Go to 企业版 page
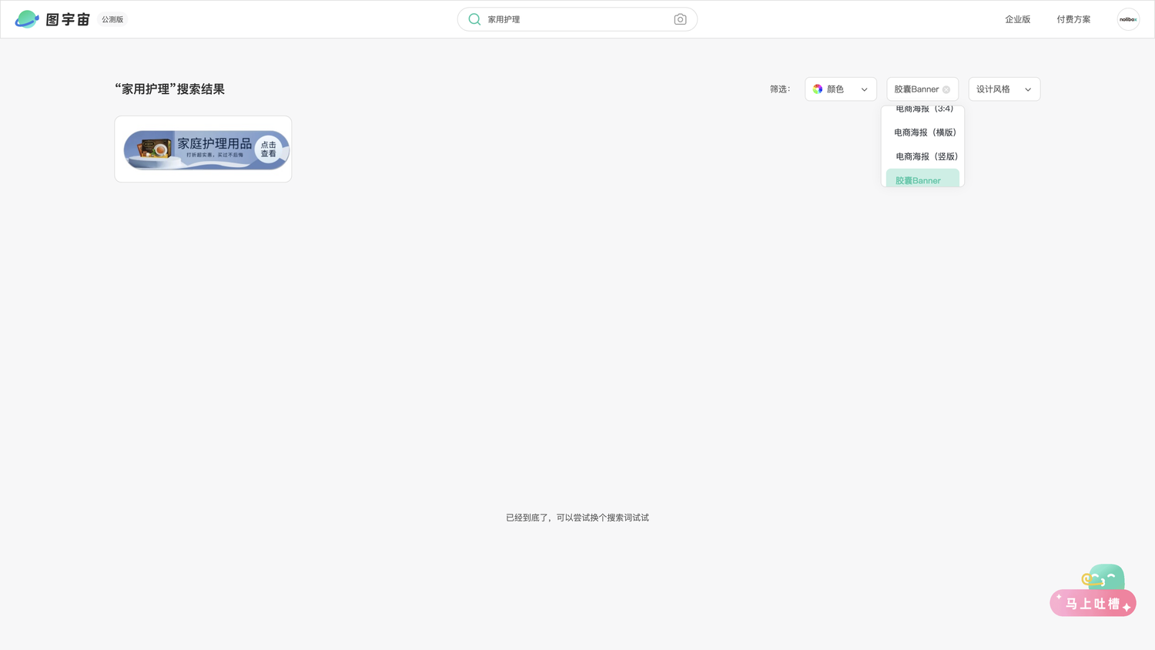Viewport: 1155px width, 650px height. click(x=1017, y=19)
